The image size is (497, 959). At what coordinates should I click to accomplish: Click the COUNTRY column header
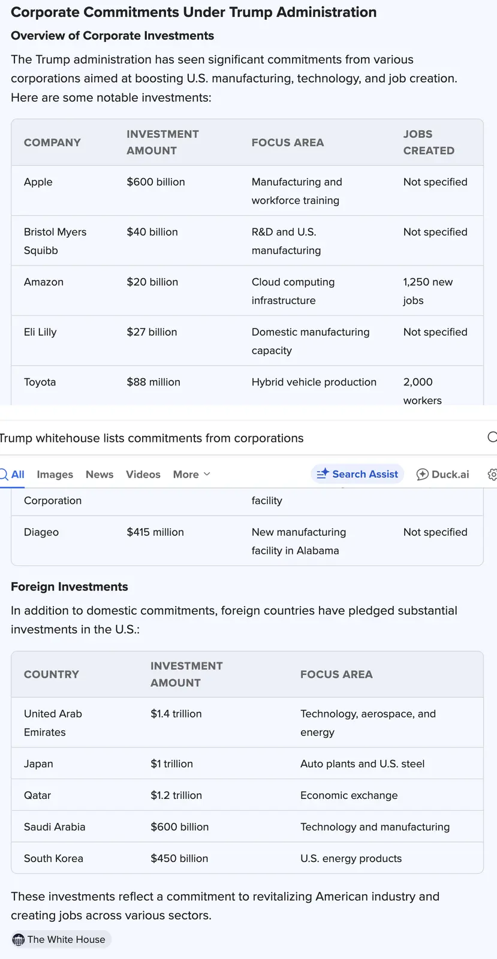52,674
